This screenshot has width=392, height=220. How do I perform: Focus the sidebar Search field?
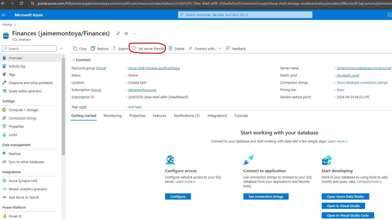click(29, 49)
